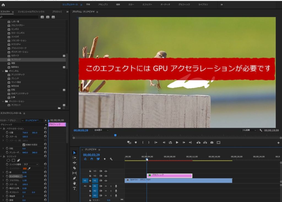Toggle the uniform scale checkbox
Viewport: 282px width, 202px height.
[24, 144]
